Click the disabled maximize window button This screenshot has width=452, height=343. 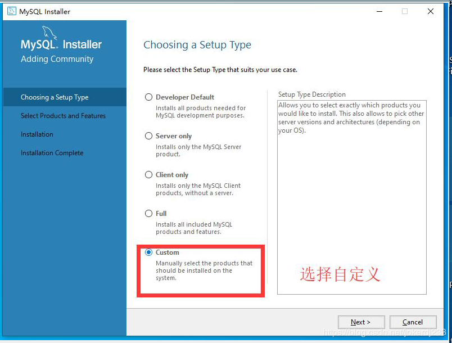click(405, 11)
